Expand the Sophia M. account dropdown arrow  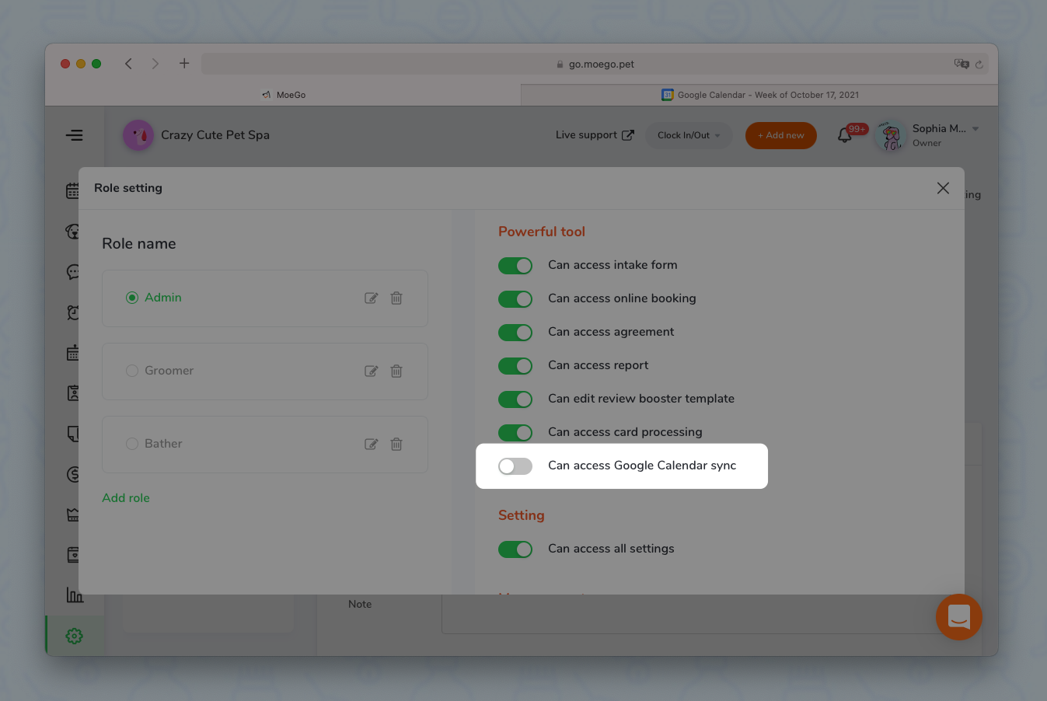[975, 129]
